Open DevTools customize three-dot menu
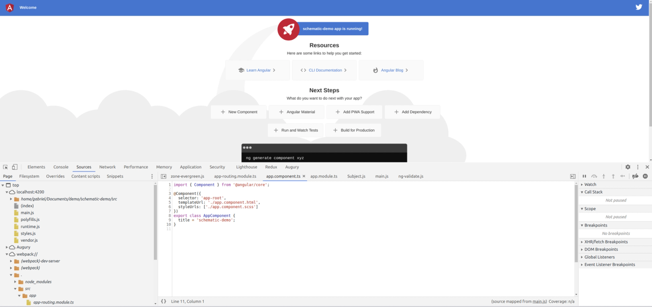The width and height of the screenshot is (652, 307). 638,167
